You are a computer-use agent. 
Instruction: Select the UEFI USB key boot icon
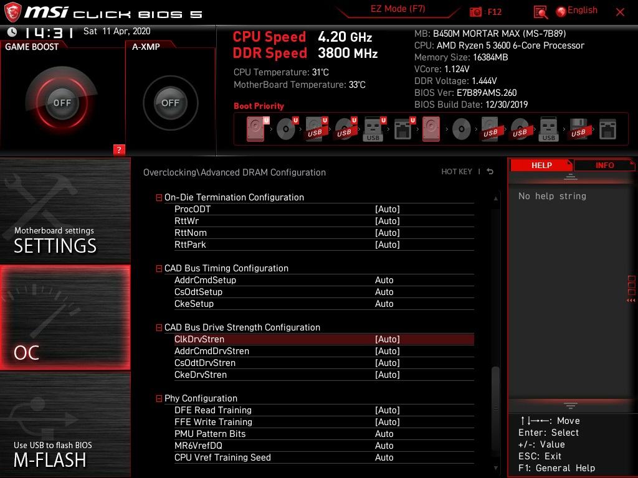374,129
